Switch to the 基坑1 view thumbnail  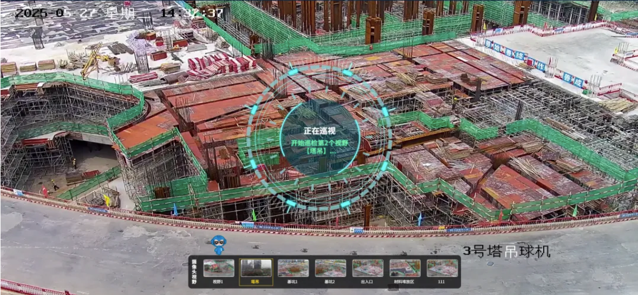click(293, 268)
